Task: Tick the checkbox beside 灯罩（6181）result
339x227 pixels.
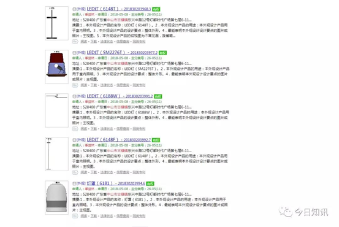Action: tap(74, 183)
